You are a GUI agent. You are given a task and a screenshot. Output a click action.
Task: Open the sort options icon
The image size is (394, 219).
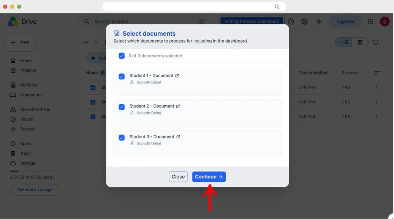click(x=377, y=73)
